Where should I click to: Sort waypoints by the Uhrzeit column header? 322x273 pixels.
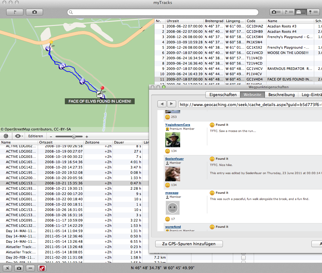(185, 21)
